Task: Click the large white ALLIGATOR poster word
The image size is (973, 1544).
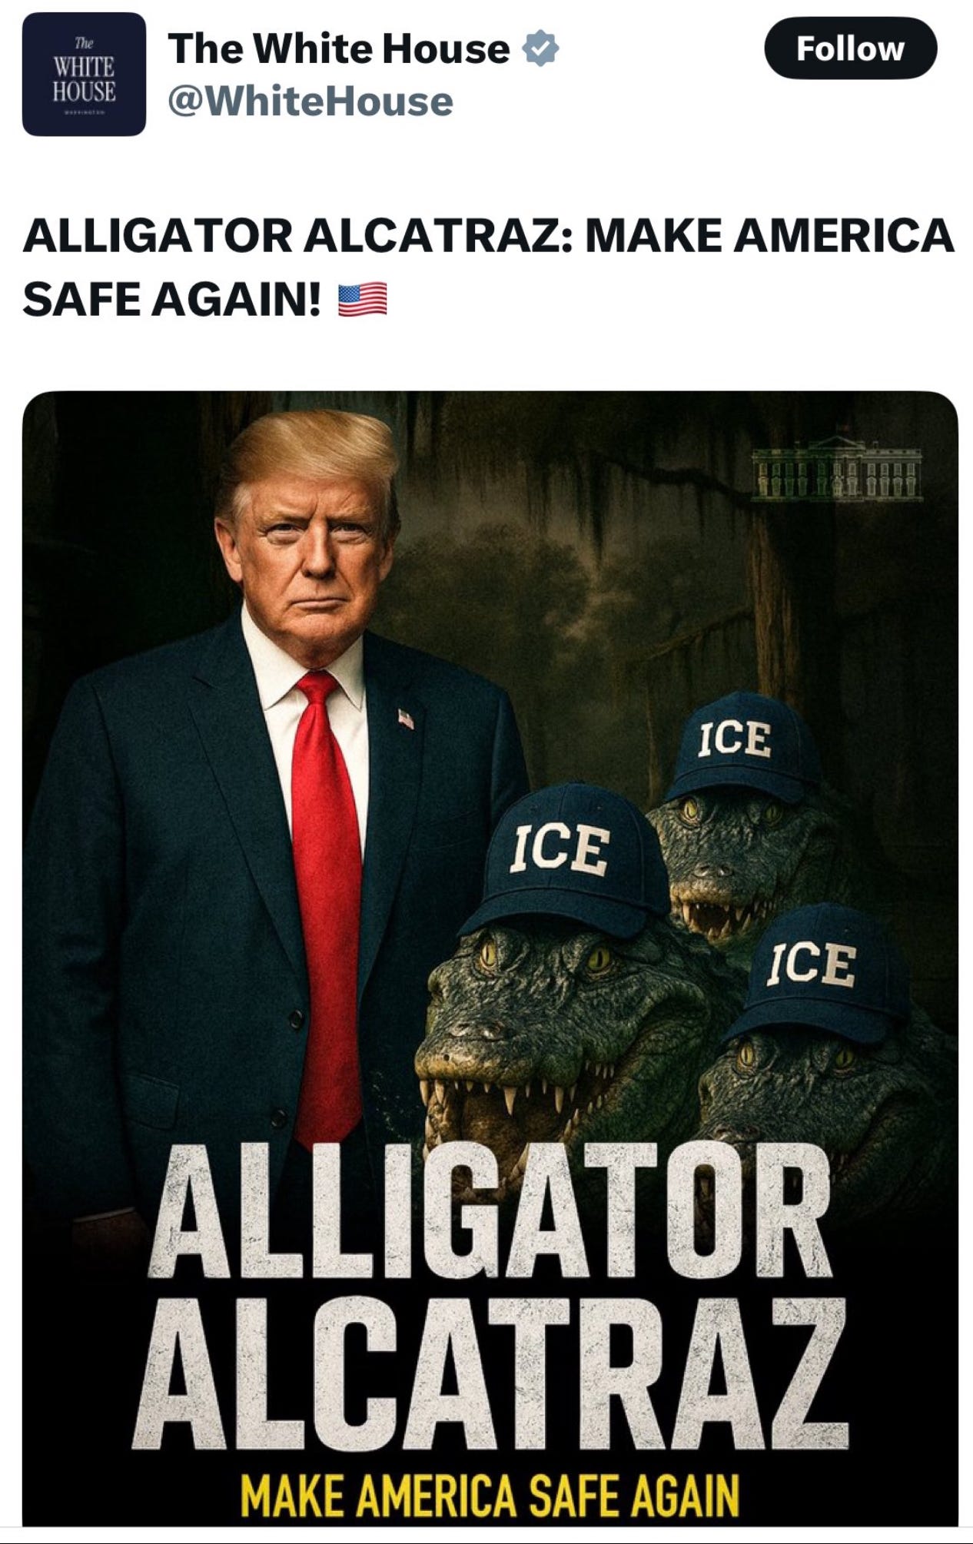Action: [490, 1212]
